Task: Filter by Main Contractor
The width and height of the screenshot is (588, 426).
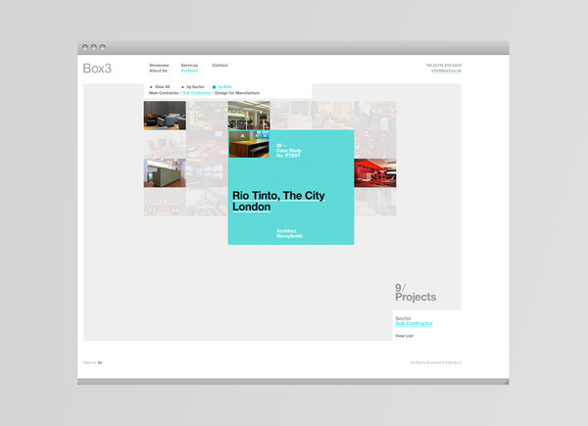Action: (x=164, y=93)
